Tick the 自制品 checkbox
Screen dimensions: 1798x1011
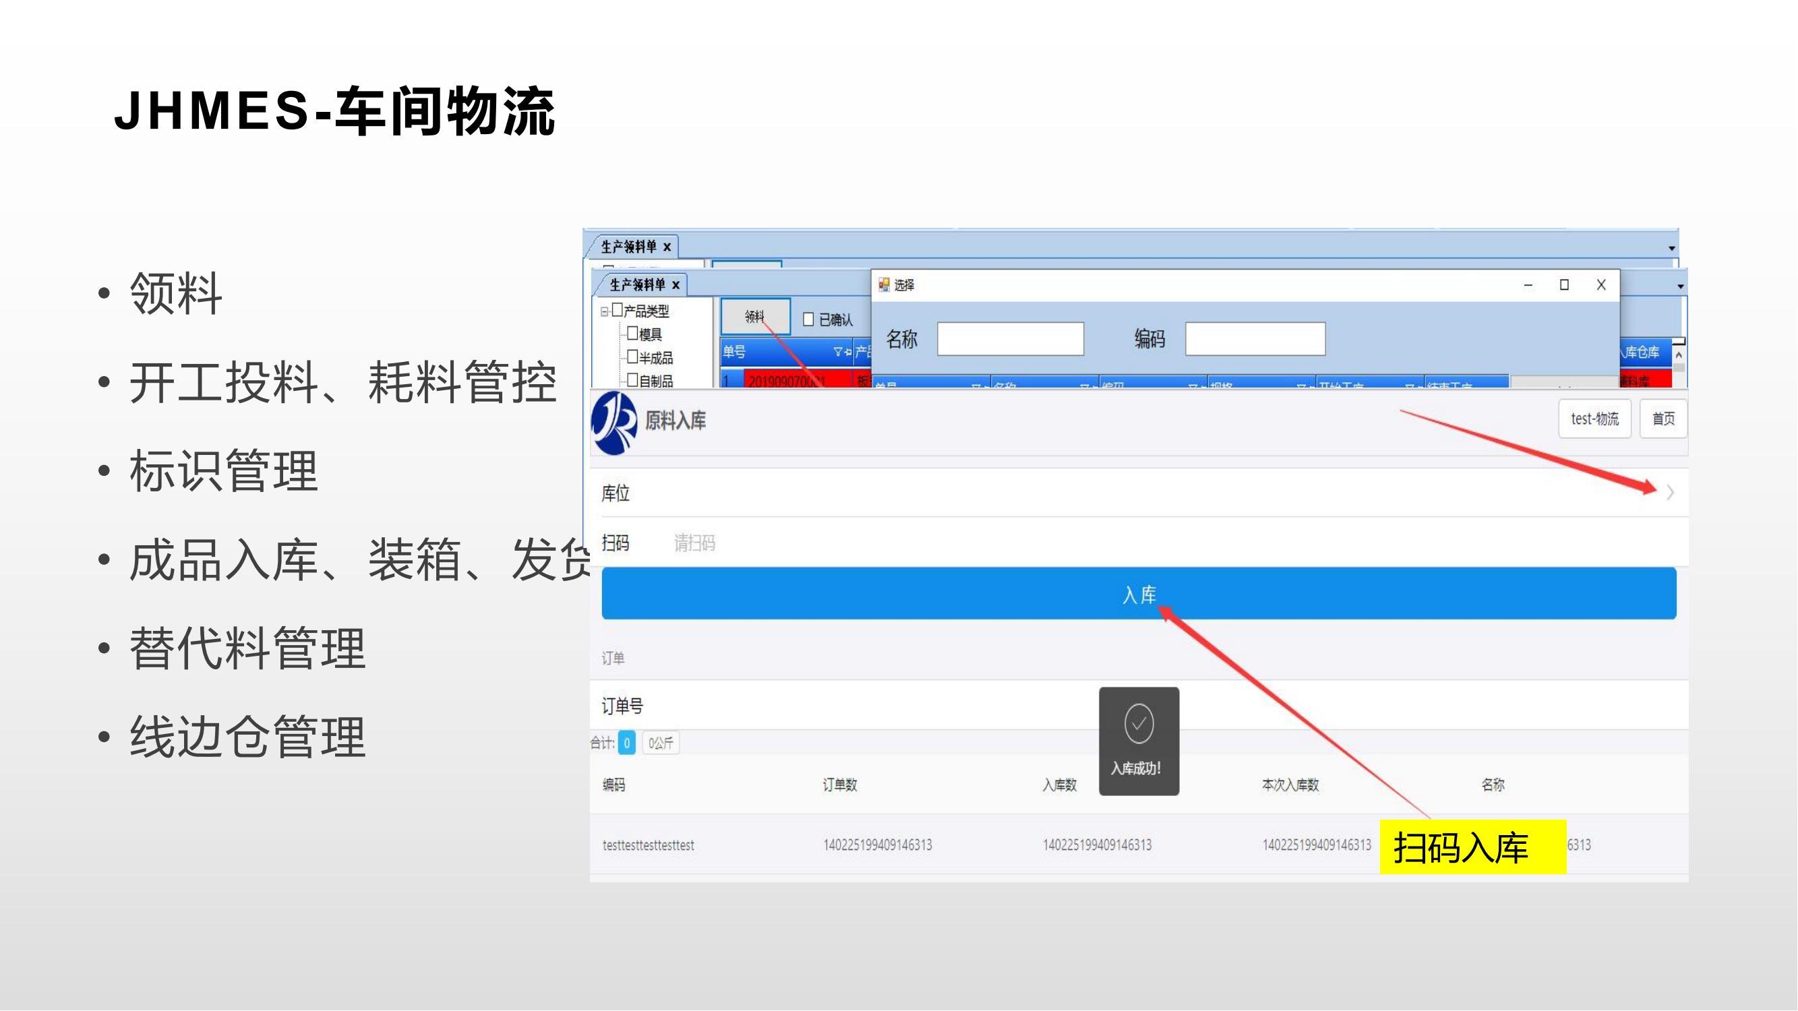point(632,379)
